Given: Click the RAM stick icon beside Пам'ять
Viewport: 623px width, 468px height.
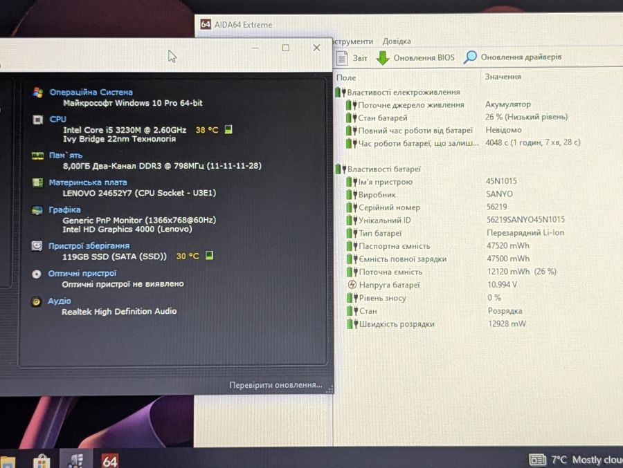Looking at the screenshot, I should tap(37, 156).
